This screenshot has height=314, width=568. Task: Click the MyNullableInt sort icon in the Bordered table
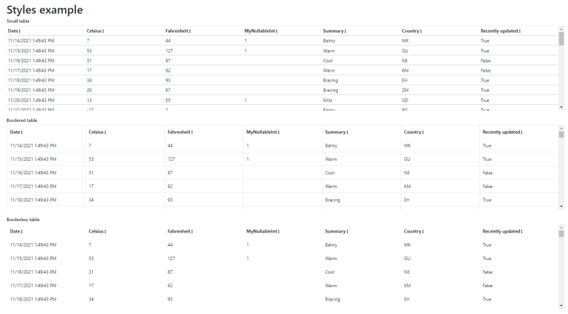tap(279, 133)
